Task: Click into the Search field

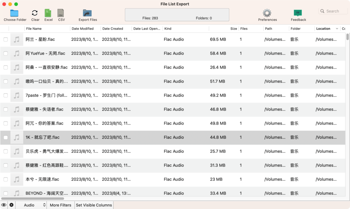Action: [333, 11]
